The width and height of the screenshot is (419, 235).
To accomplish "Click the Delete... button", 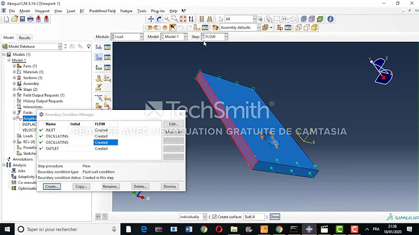I will pos(140,186).
